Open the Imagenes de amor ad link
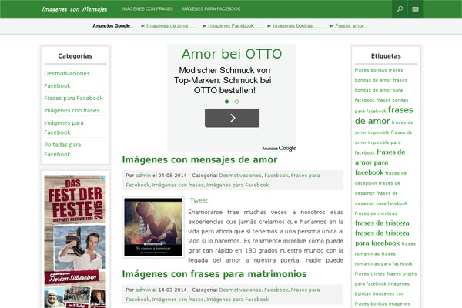 (x=167, y=25)
